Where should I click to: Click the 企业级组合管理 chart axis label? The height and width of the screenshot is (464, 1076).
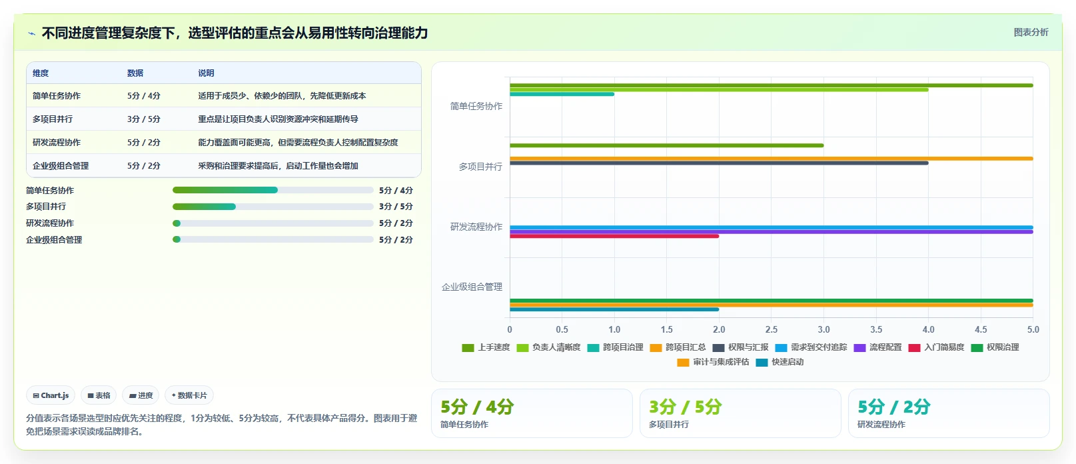[472, 287]
